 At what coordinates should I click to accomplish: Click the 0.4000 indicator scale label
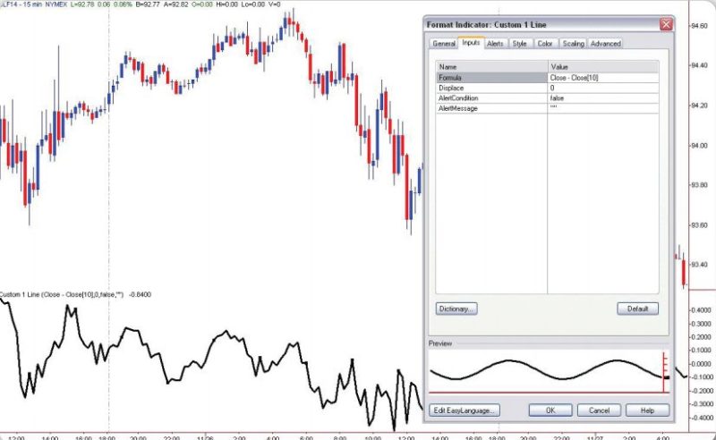pyautogui.click(x=702, y=310)
